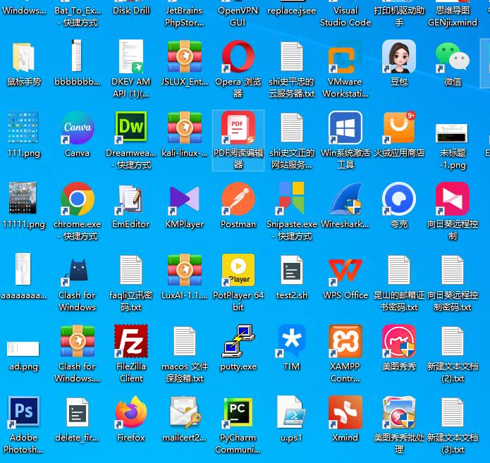Screen dimensions: 490x463
Task: Select the u.ps1 PowerShell script
Action: 290,413
